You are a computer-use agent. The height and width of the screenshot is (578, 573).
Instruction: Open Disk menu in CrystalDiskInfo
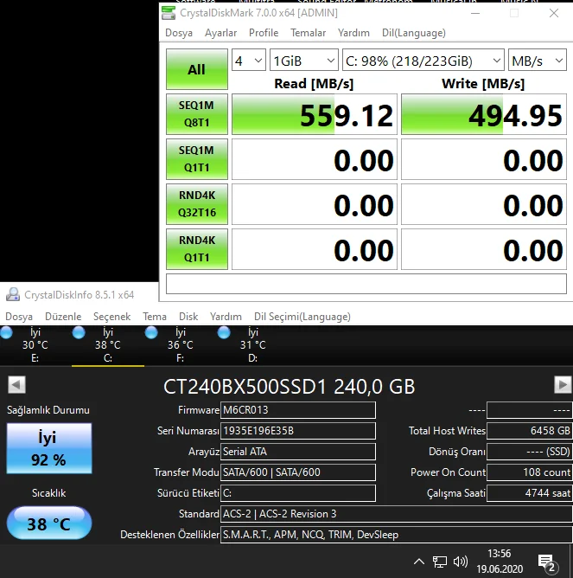188,317
